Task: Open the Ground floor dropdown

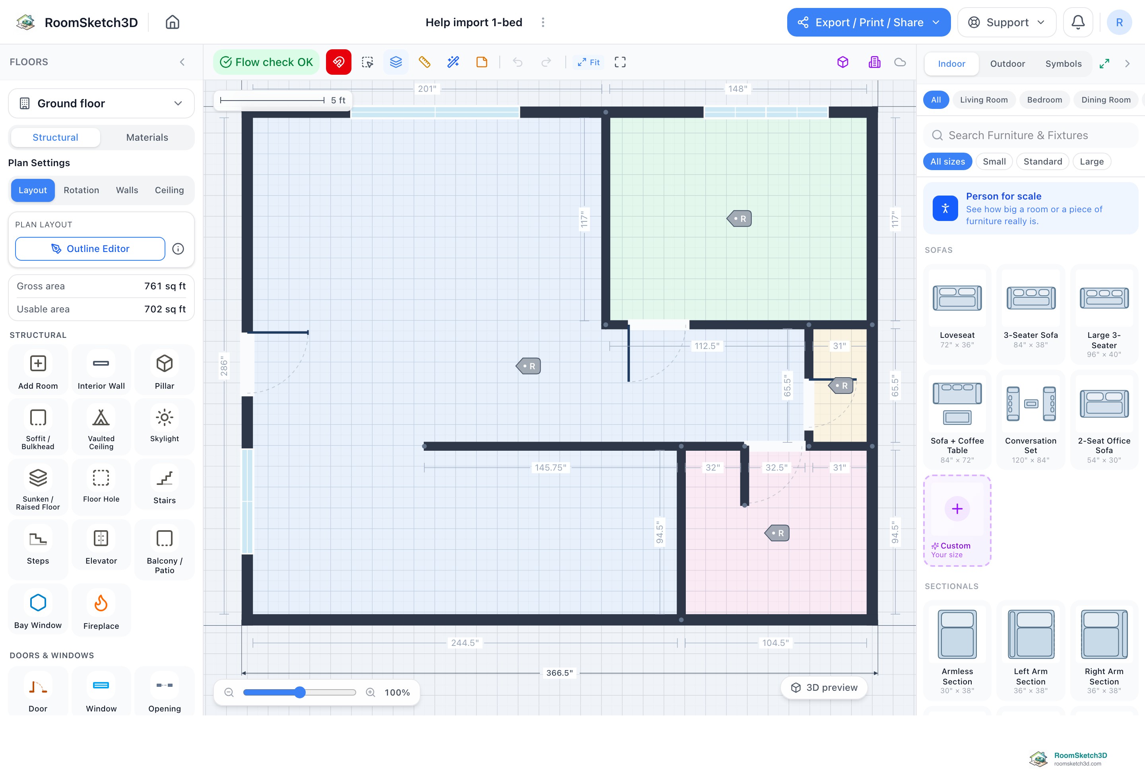Action: click(101, 103)
